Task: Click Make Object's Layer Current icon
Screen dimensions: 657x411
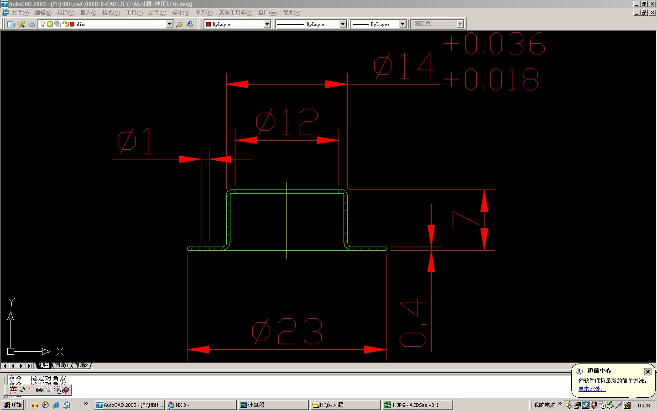Action: (179, 24)
